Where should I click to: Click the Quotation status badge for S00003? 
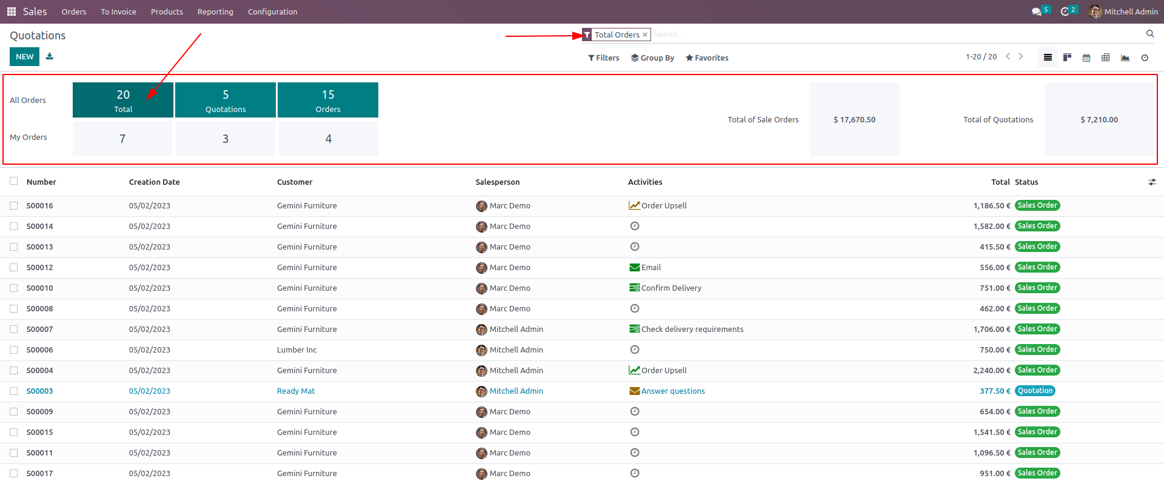point(1035,391)
